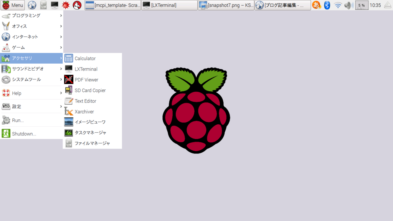Click the orange あ input method icon
This screenshot has width=393, height=221.
[317, 5]
